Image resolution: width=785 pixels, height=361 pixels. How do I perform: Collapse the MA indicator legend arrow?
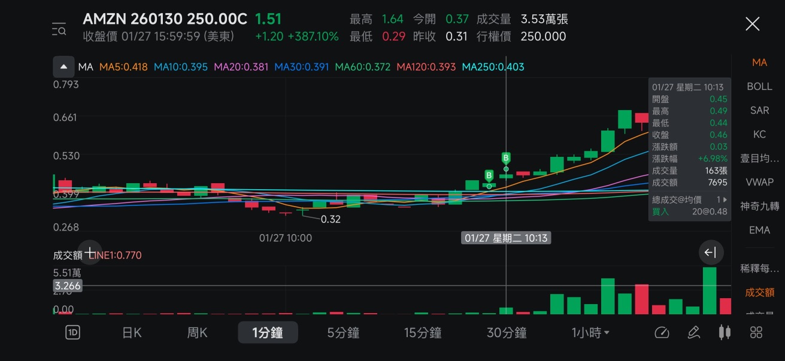(x=63, y=66)
